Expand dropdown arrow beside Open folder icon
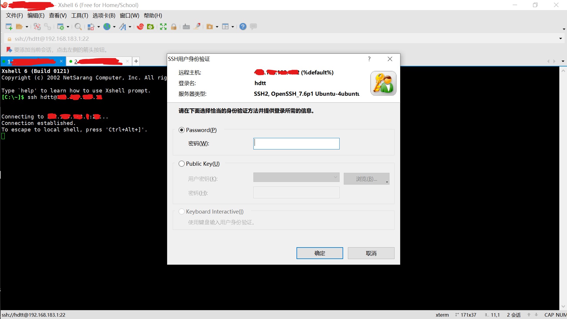567x319 pixels. click(x=27, y=27)
